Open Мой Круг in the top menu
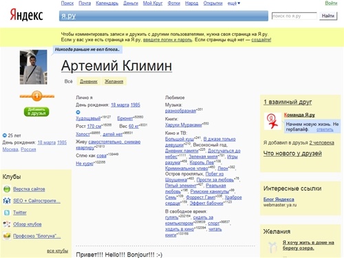This screenshot has height=258, width=344. 153,3
